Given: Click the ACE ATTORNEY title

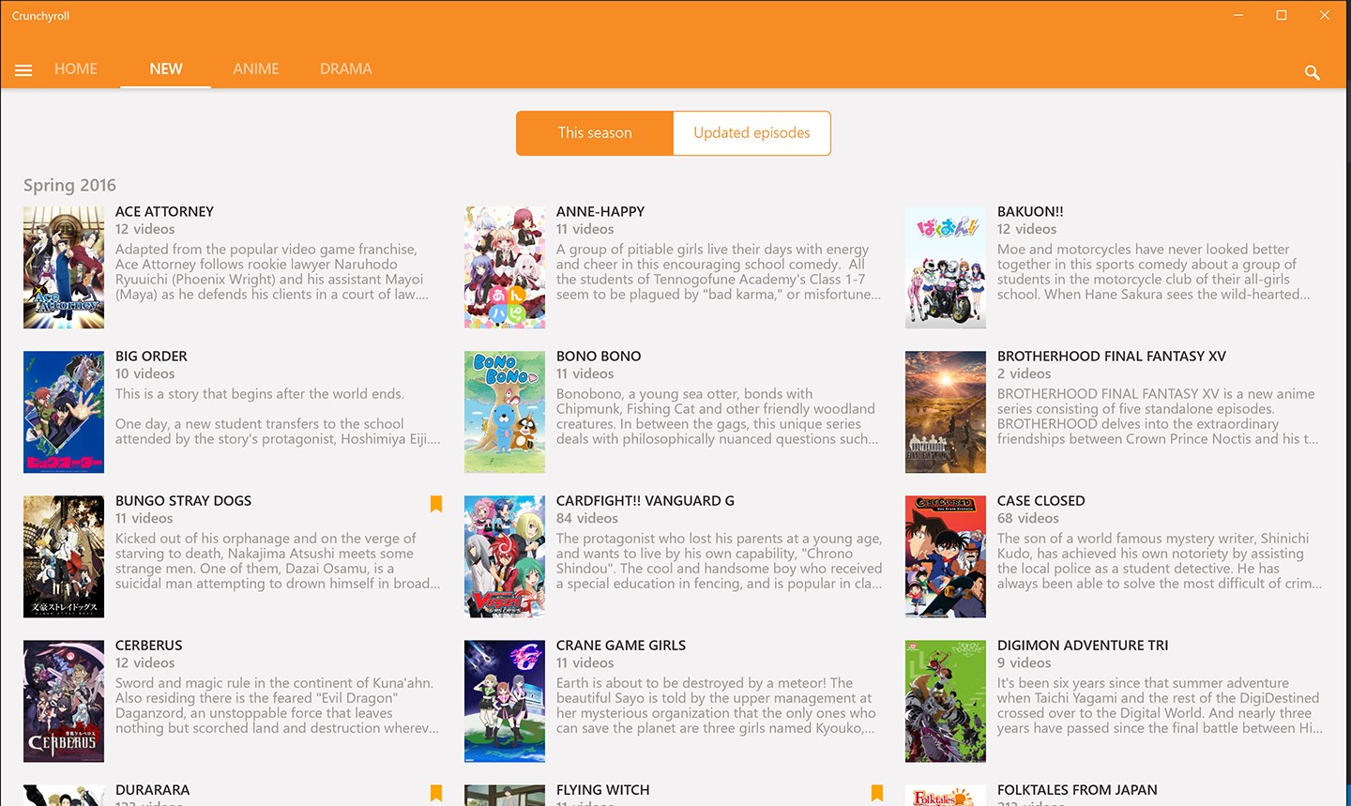Looking at the screenshot, I should click(x=164, y=212).
